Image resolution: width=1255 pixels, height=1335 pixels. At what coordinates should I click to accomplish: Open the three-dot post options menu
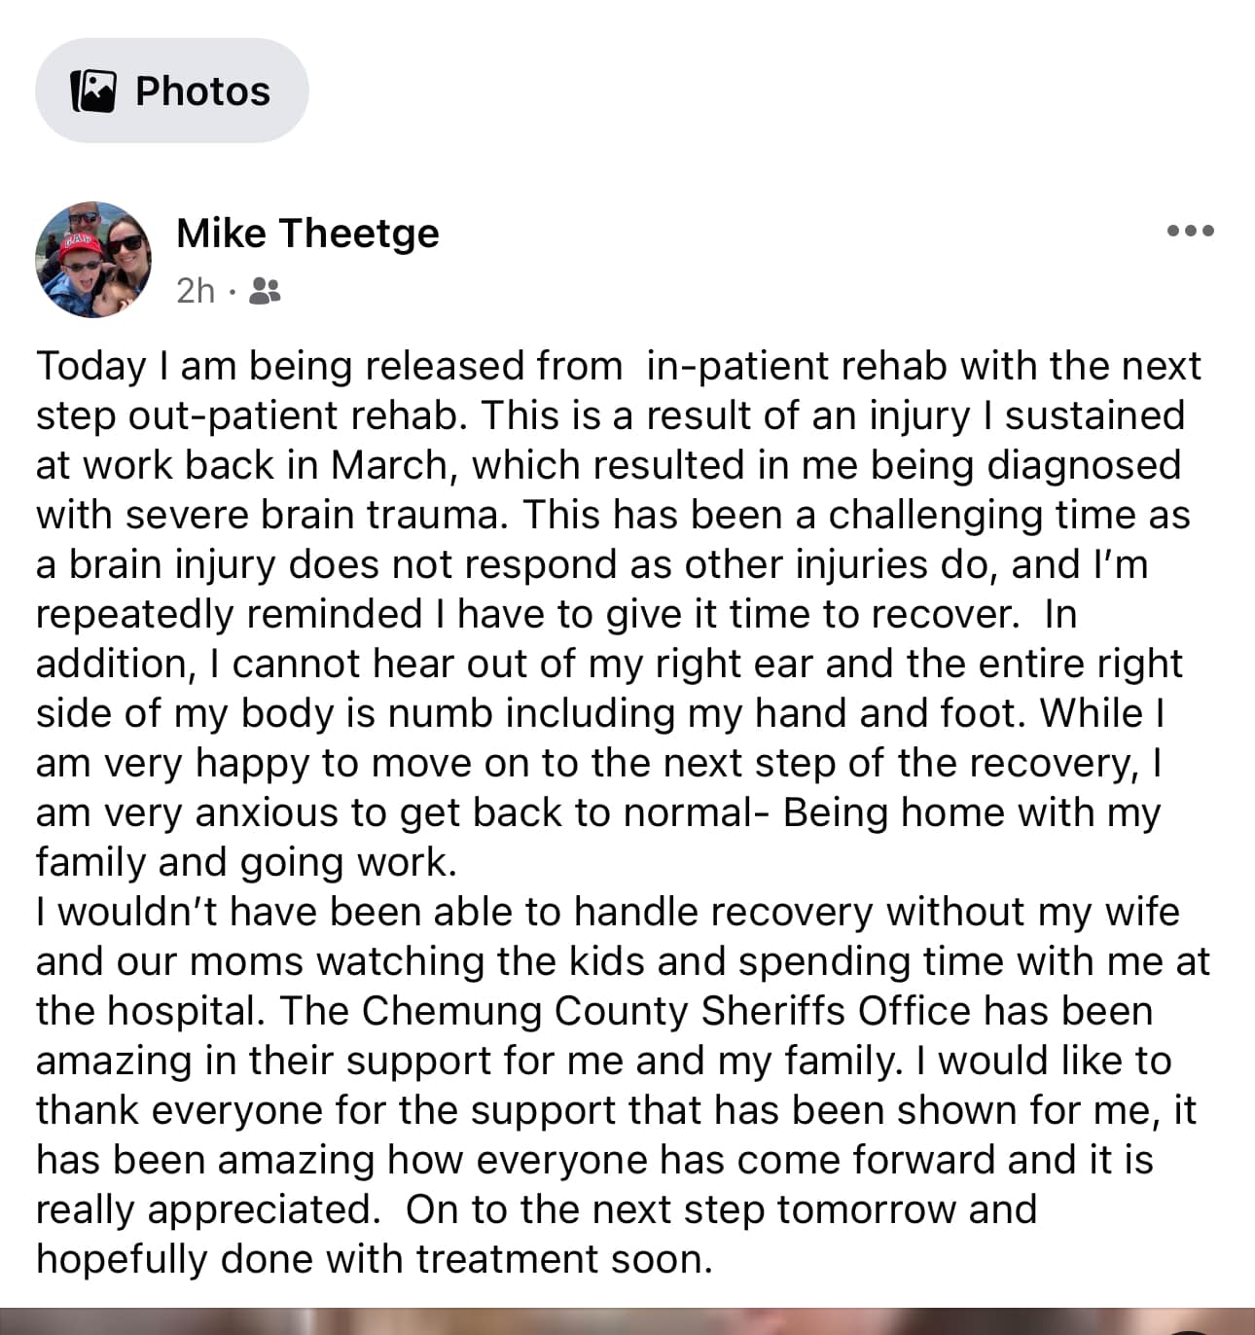point(1190,232)
